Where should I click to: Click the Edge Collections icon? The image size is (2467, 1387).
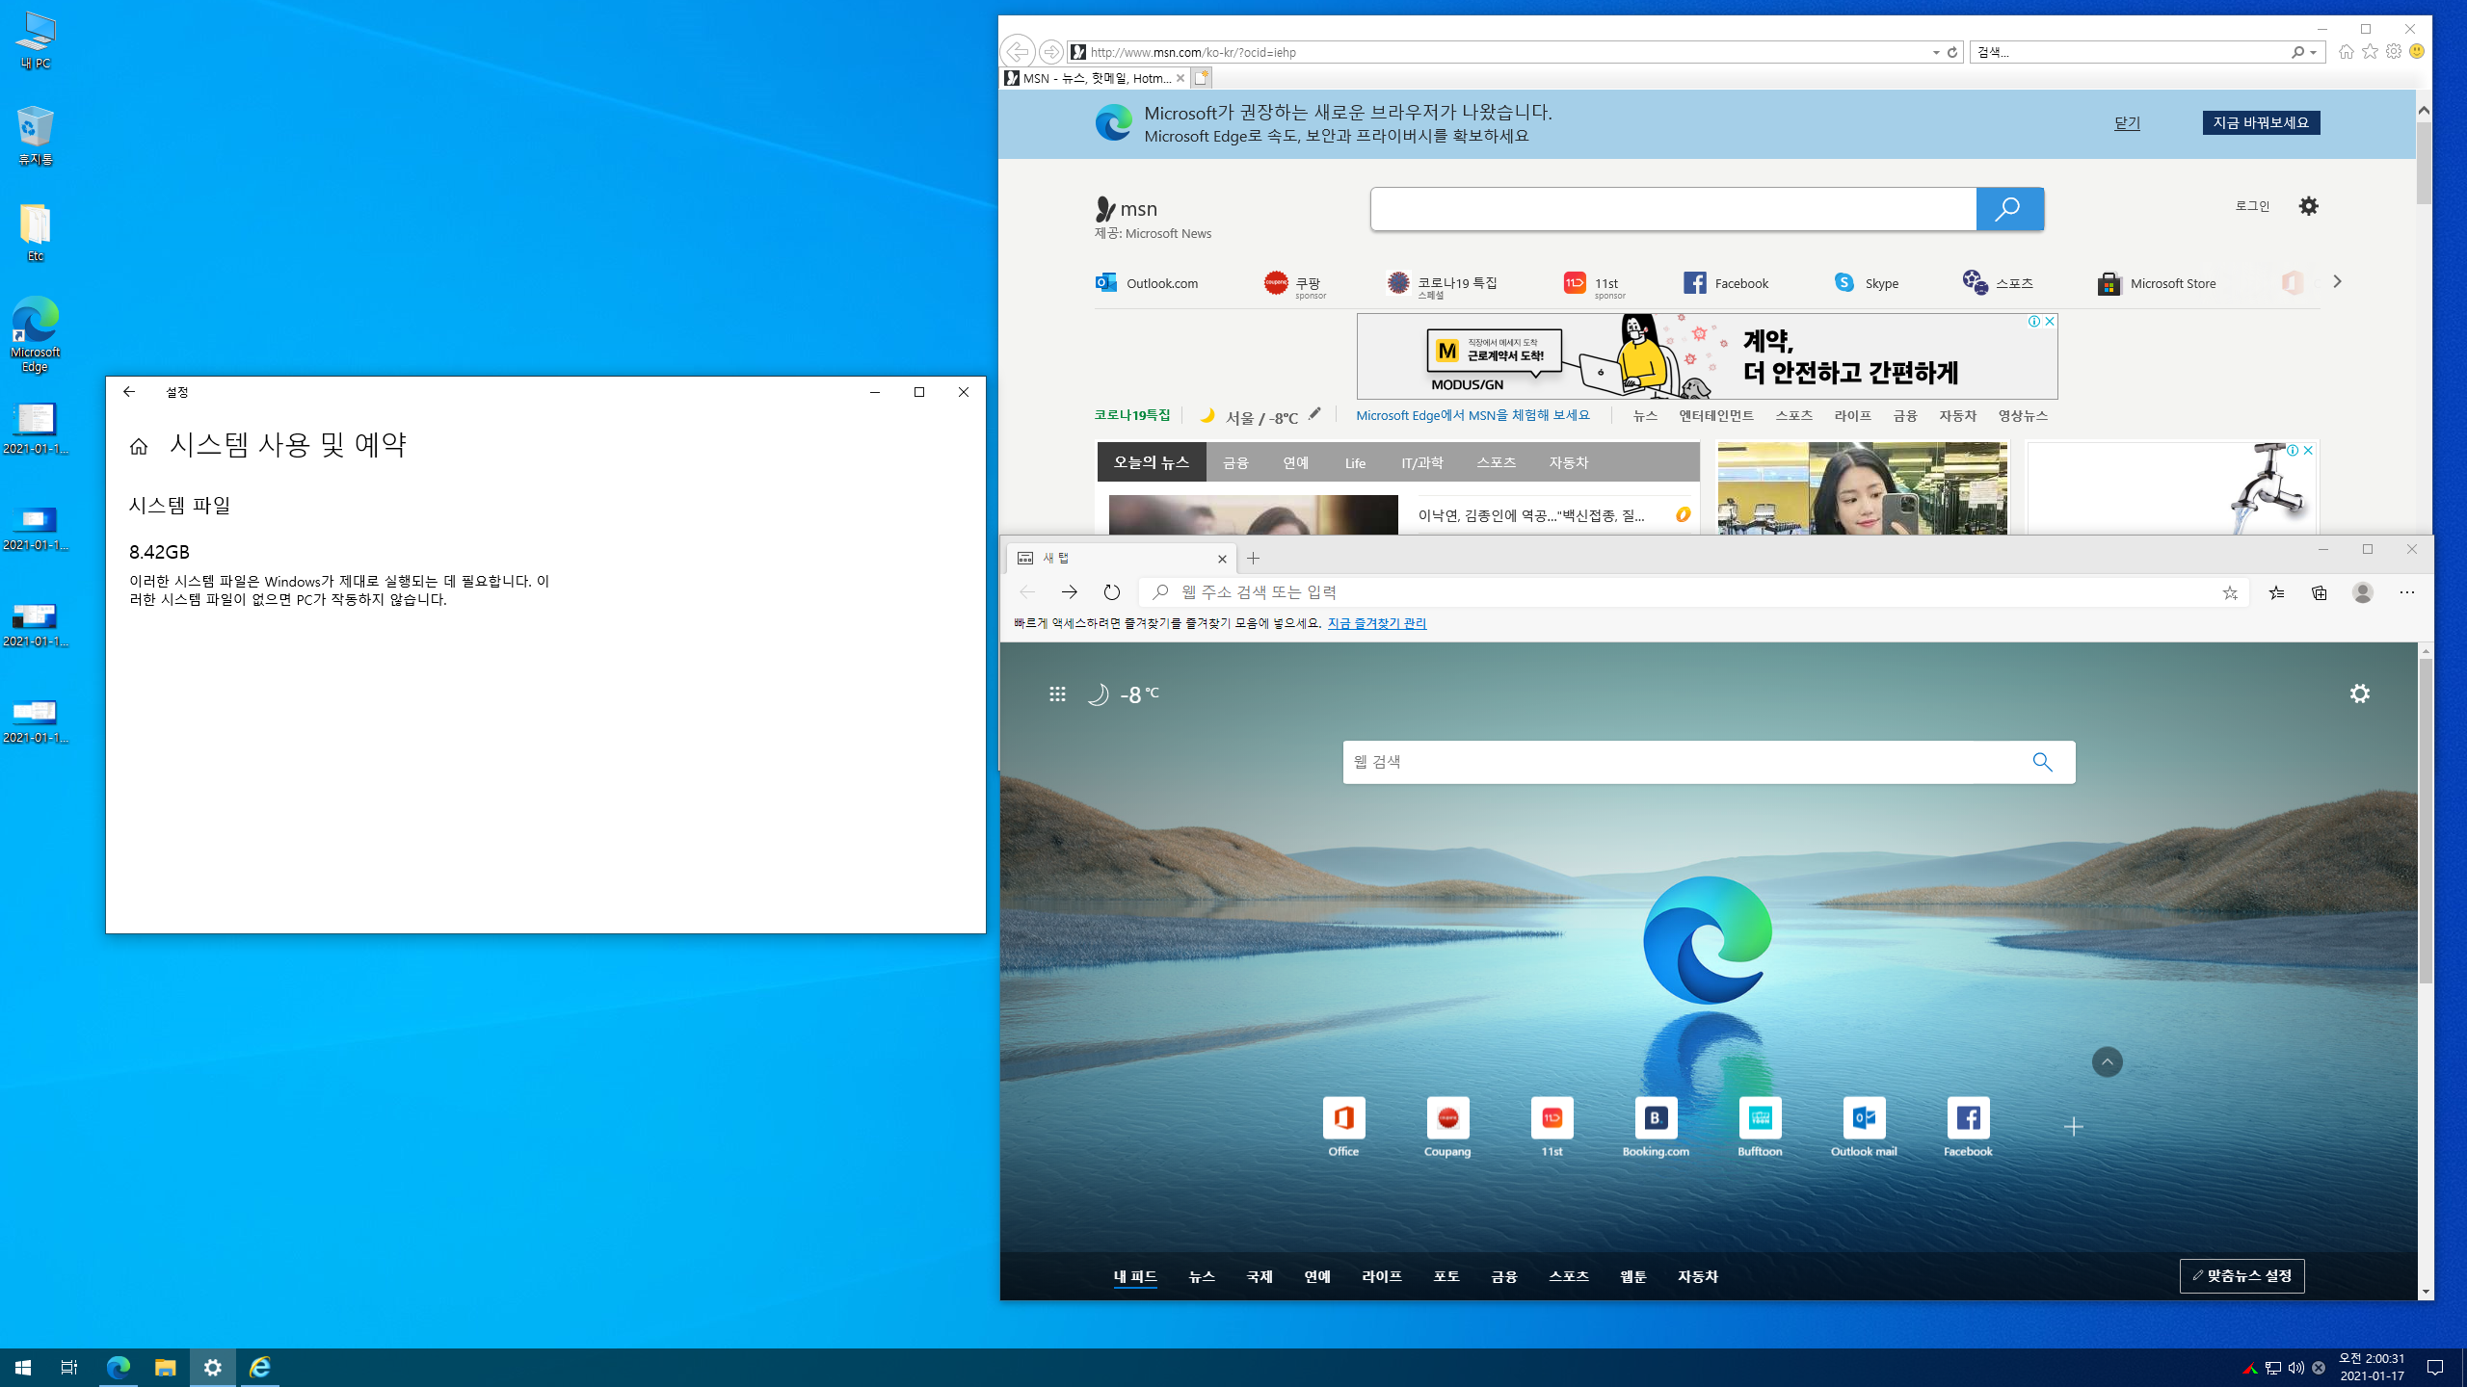point(2319,592)
